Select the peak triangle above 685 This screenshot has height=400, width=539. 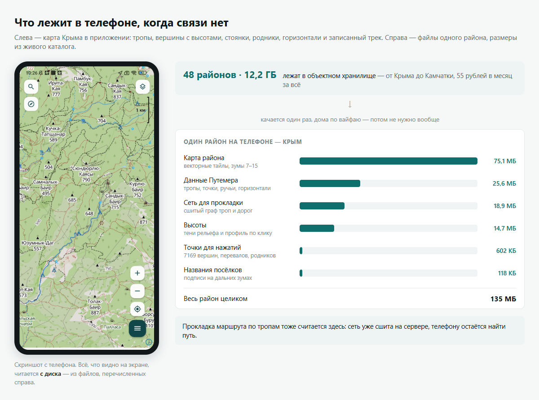point(72,195)
